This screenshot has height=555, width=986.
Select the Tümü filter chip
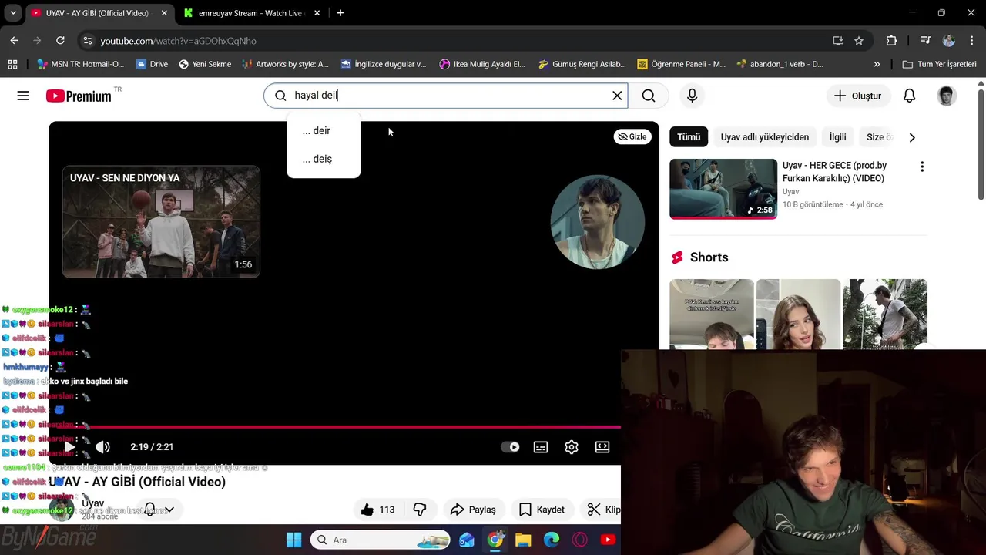coord(689,137)
